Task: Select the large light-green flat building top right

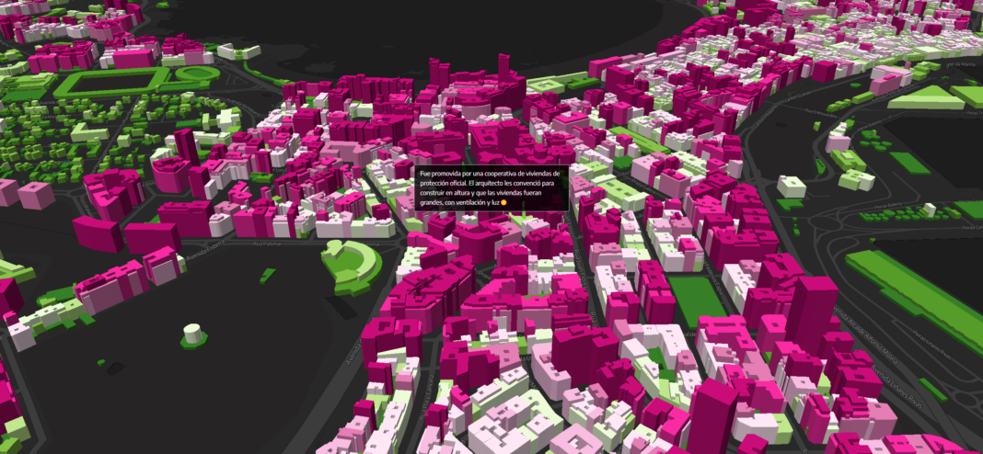Action: pos(924,97)
